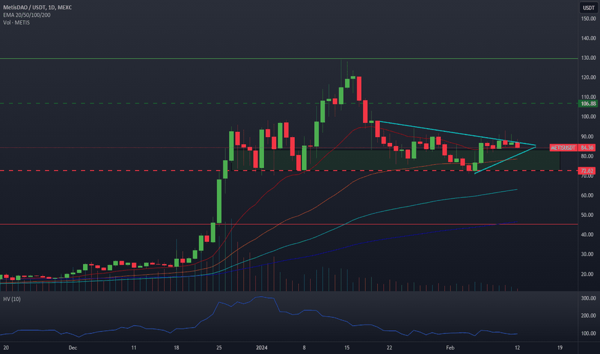This screenshot has width=600, height=354.
Task: Click the 50.00 price axis label
Action: pyautogui.click(x=587, y=215)
